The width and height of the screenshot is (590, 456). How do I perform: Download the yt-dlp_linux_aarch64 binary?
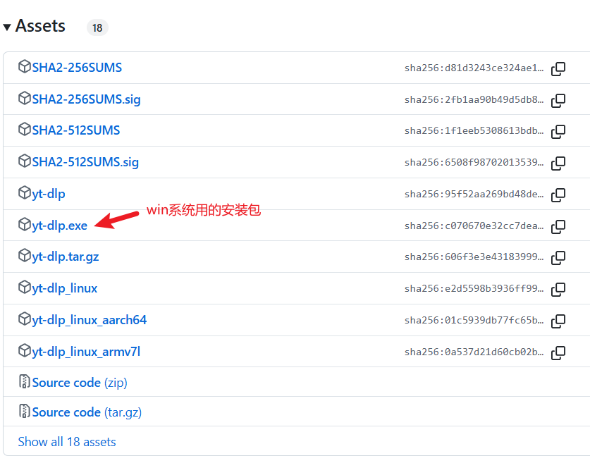pos(90,320)
